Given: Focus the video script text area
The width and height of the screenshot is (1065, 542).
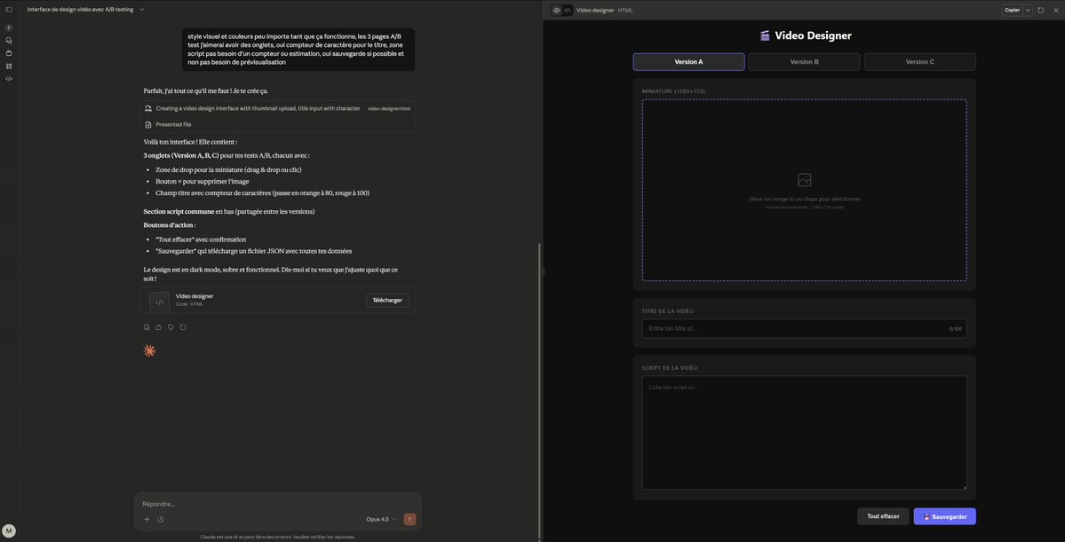Looking at the screenshot, I should (x=804, y=433).
